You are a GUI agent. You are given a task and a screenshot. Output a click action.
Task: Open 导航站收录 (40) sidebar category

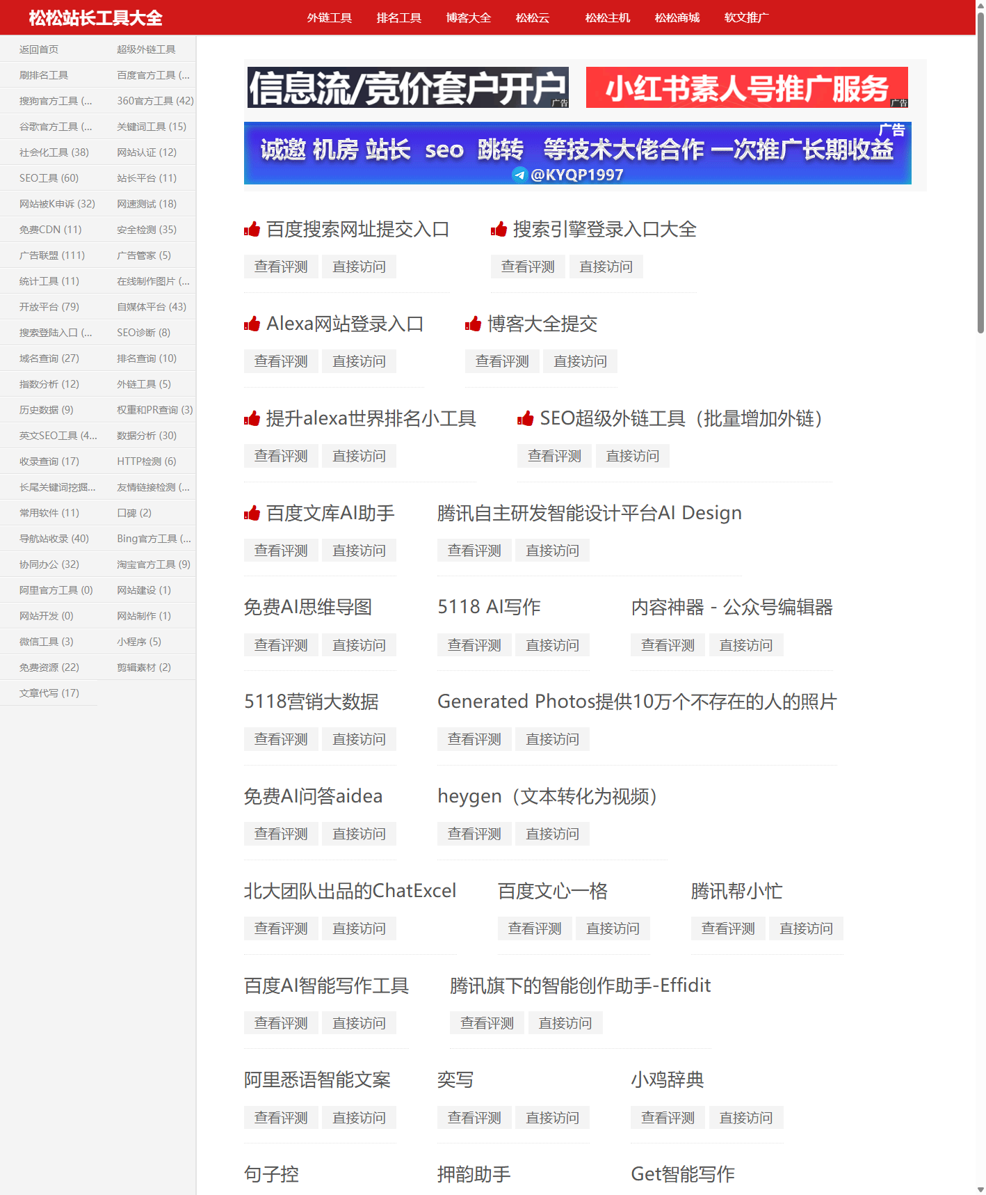coord(54,539)
